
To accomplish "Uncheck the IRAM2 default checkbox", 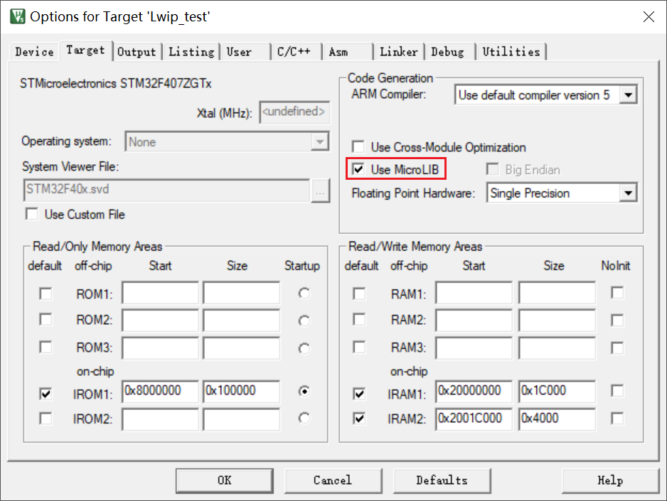I will click(359, 419).
